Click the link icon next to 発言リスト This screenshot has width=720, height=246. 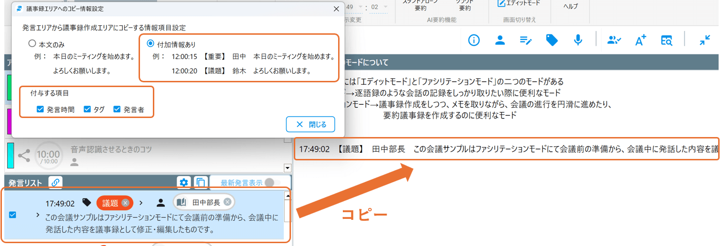tap(56, 182)
